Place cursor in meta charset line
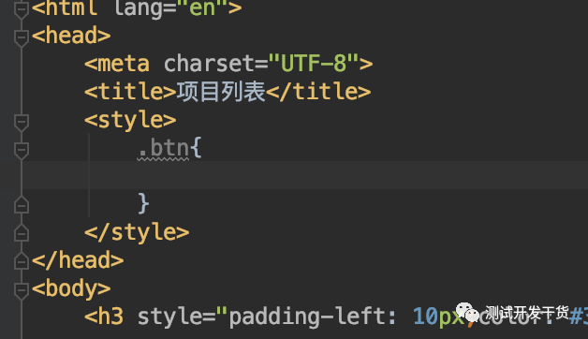This screenshot has width=588, height=339. click(x=228, y=64)
